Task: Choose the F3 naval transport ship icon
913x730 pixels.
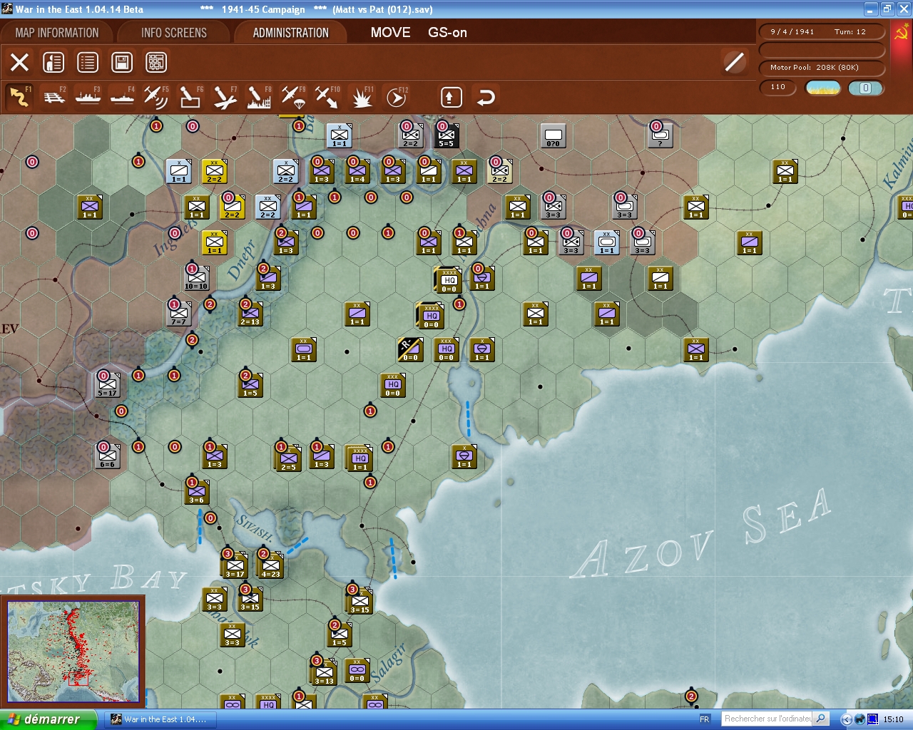Action: (x=88, y=97)
